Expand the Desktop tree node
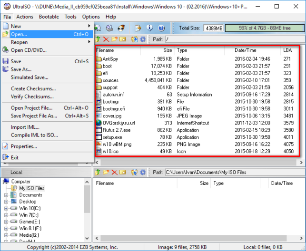Screen dimensions: 306x251 click(x=6, y=202)
